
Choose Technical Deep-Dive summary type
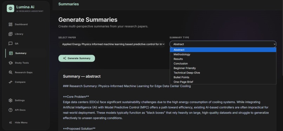pyautogui.click(x=223, y=73)
